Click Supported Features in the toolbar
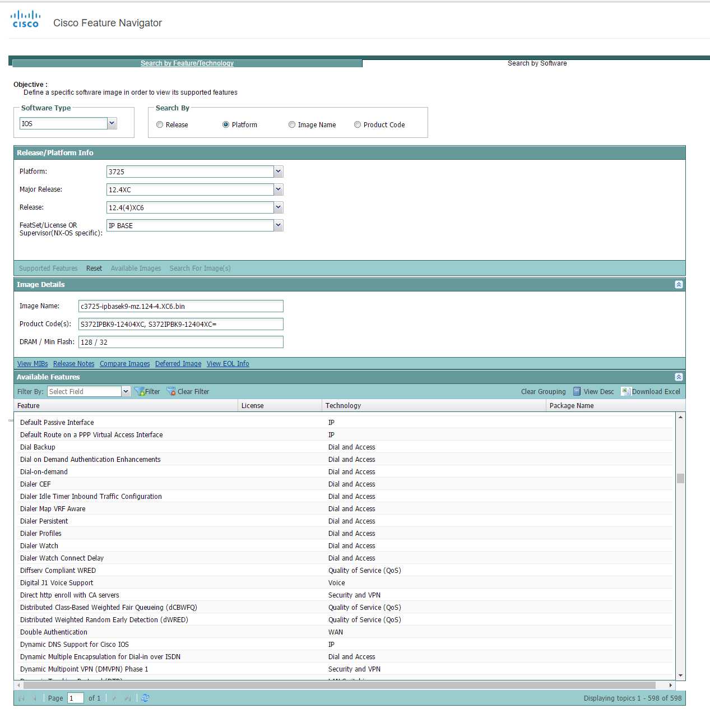The height and width of the screenshot is (713, 710). pyautogui.click(x=48, y=268)
